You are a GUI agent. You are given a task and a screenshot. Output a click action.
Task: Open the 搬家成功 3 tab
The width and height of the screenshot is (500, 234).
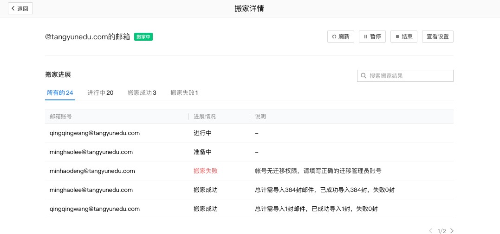tap(142, 92)
